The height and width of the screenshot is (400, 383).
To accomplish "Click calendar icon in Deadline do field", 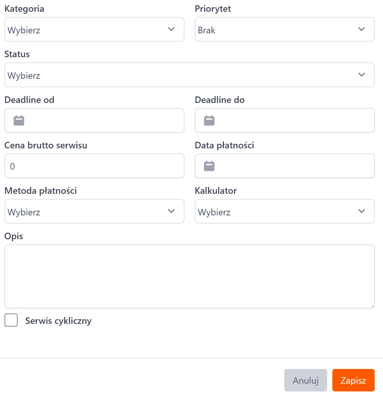I will click(209, 121).
